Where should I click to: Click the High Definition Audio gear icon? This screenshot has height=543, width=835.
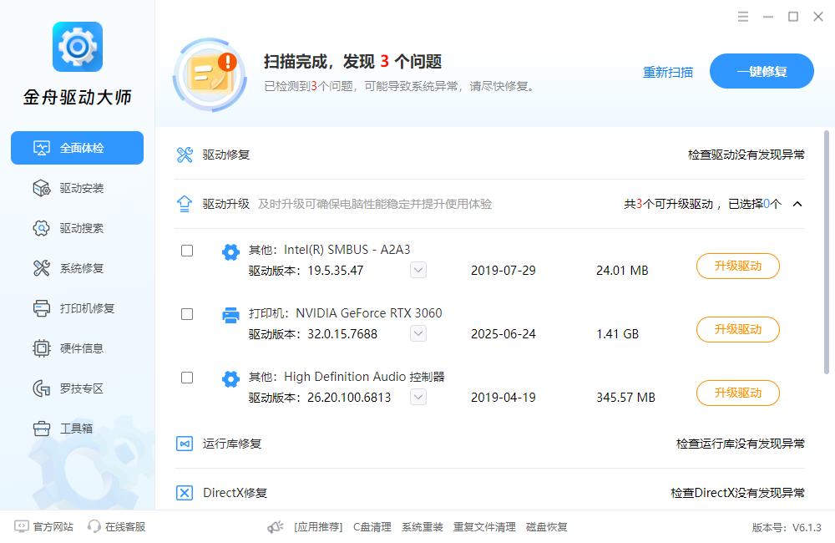(230, 379)
